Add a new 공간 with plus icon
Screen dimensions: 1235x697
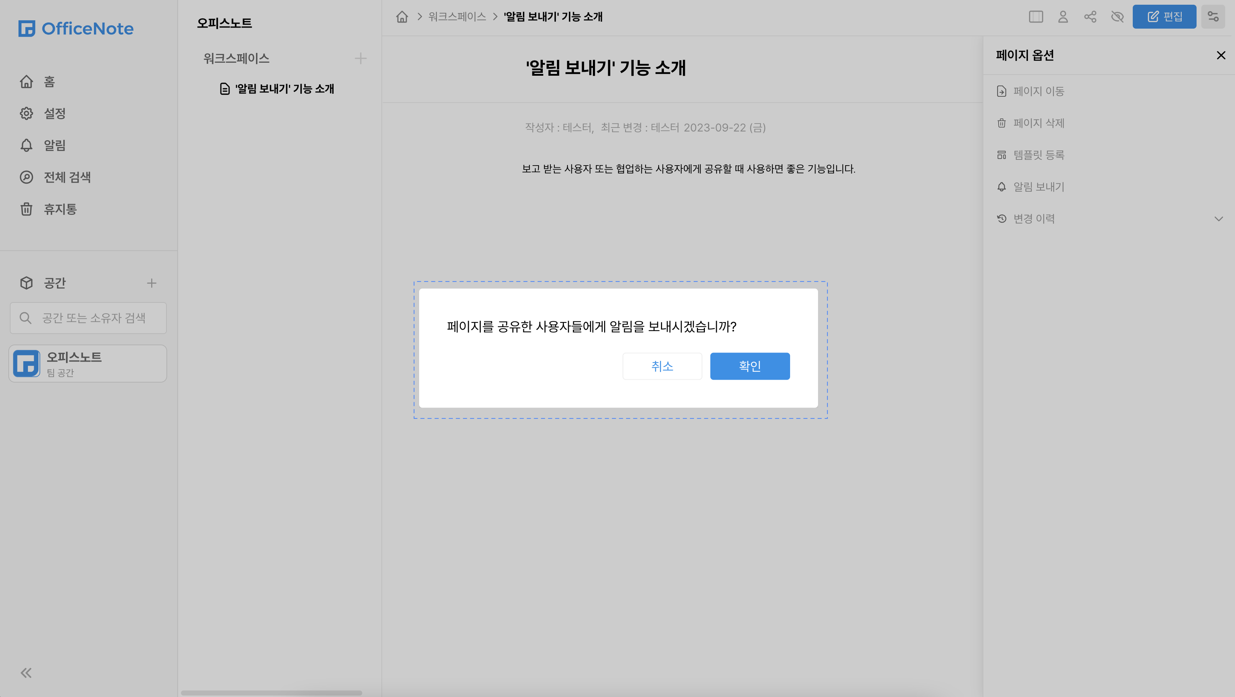152,283
